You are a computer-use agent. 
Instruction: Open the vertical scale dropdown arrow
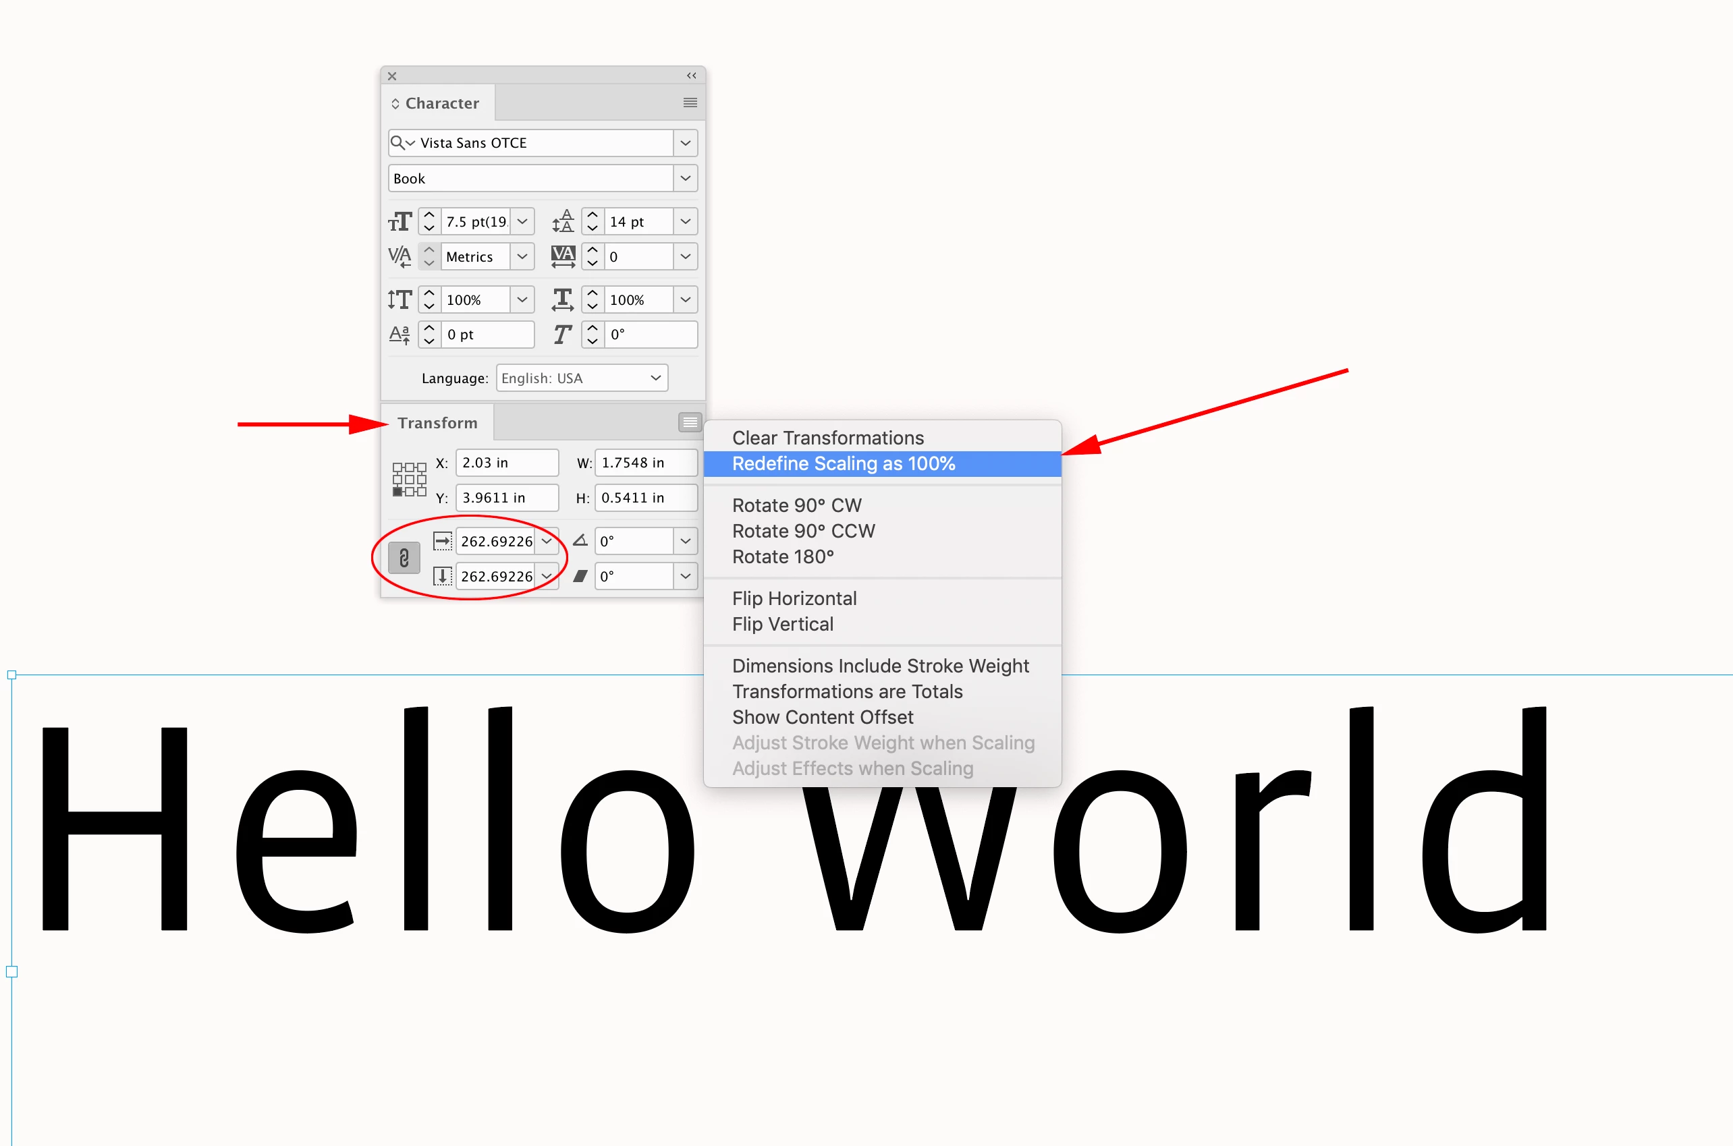pos(522,299)
